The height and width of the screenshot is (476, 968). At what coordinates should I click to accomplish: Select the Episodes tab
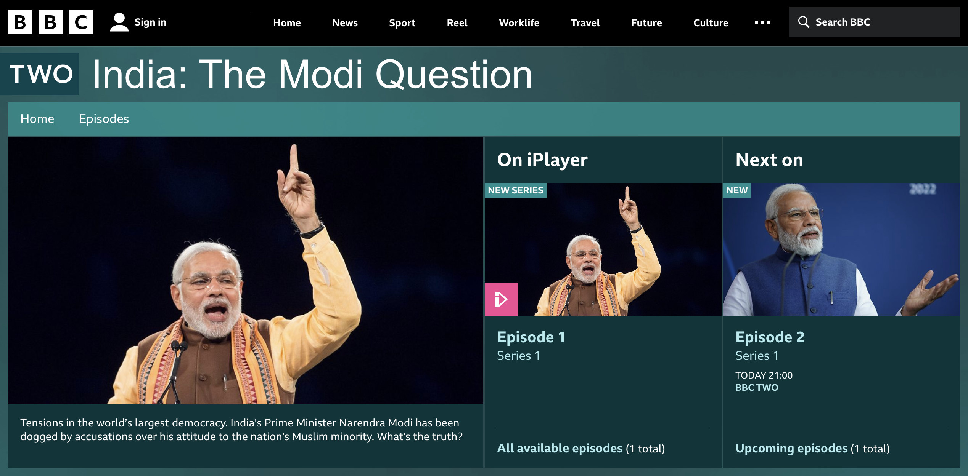coord(104,119)
